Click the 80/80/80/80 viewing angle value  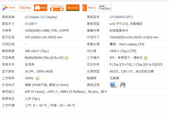pyautogui.click(x=44, y=58)
